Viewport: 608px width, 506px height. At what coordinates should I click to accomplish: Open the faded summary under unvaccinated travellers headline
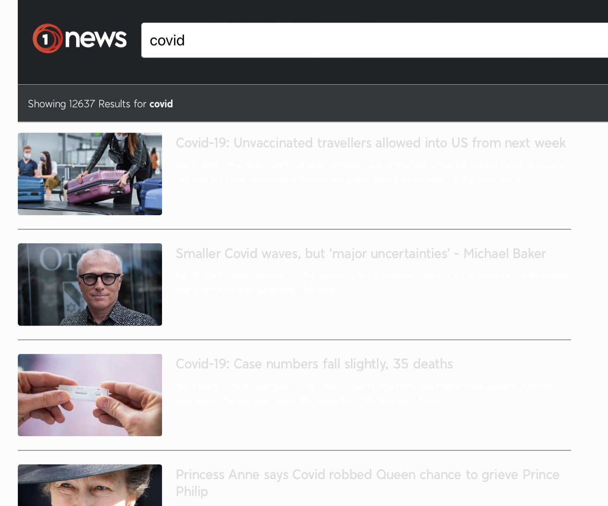point(371,172)
